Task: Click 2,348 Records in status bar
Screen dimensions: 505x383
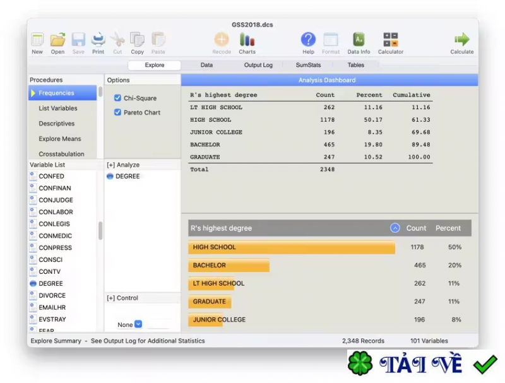Action: pos(363,341)
